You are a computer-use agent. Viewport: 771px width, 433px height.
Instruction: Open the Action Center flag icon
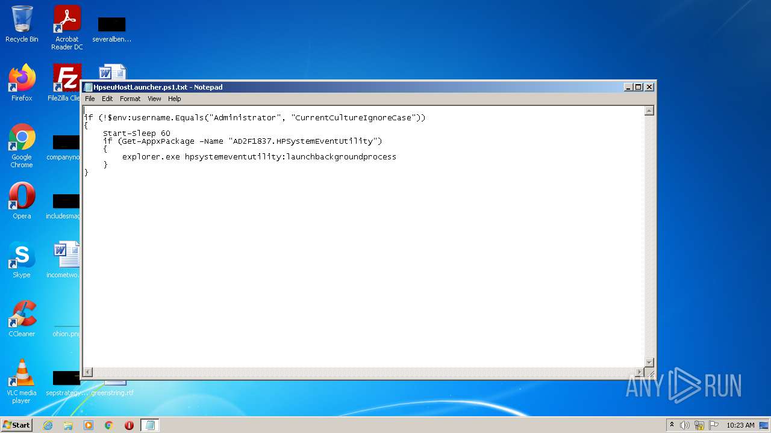(x=714, y=425)
